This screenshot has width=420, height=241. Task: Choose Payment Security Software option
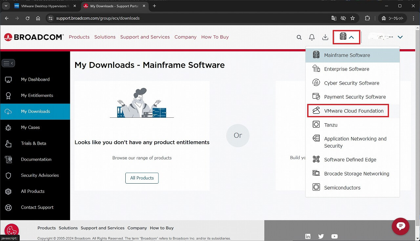(352, 97)
